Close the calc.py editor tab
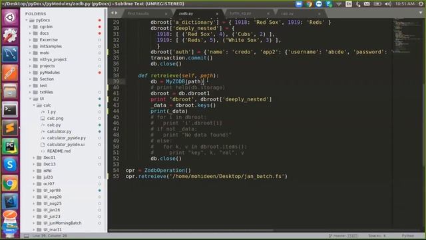426x240 pixels. point(319,13)
